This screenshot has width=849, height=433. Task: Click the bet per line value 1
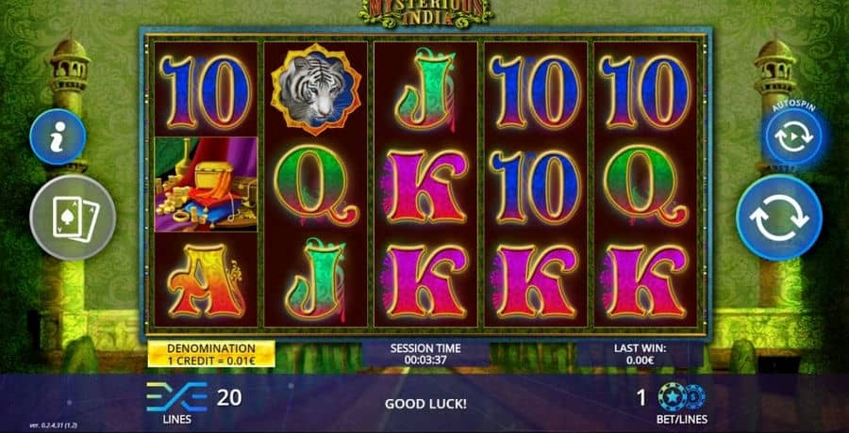pyautogui.click(x=641, y=398)
